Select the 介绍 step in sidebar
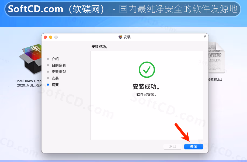 [x=55, y=59]
